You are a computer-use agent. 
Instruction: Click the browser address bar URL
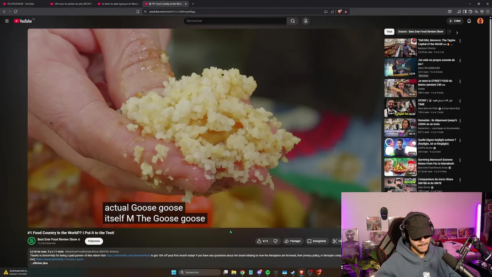coord(172,12)
